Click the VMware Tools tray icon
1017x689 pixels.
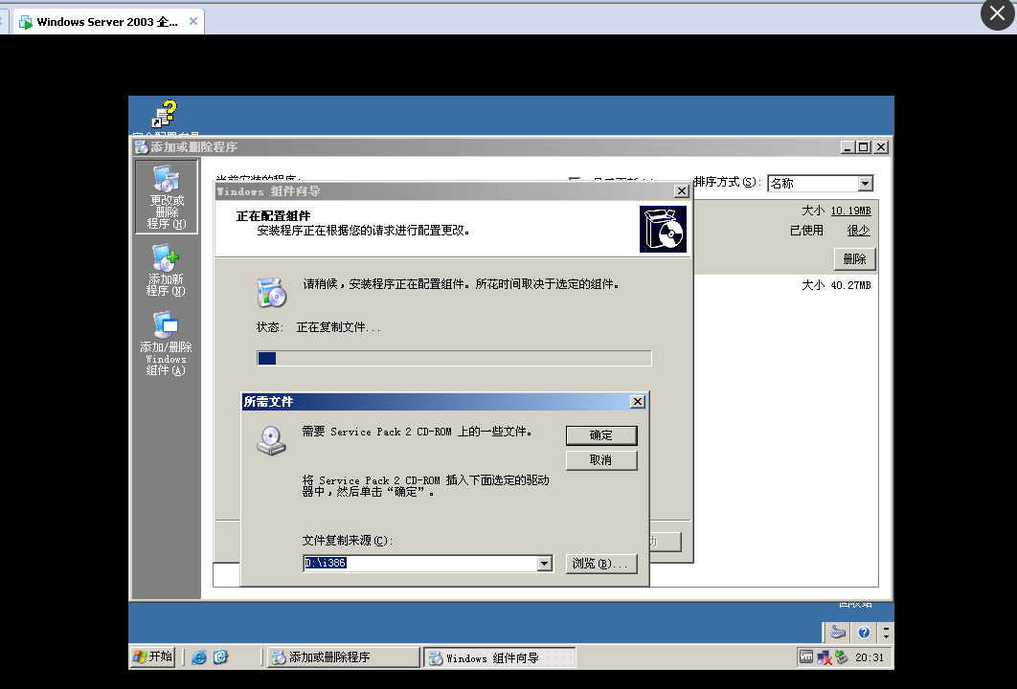pyautogui.click(x=806, y=657)
